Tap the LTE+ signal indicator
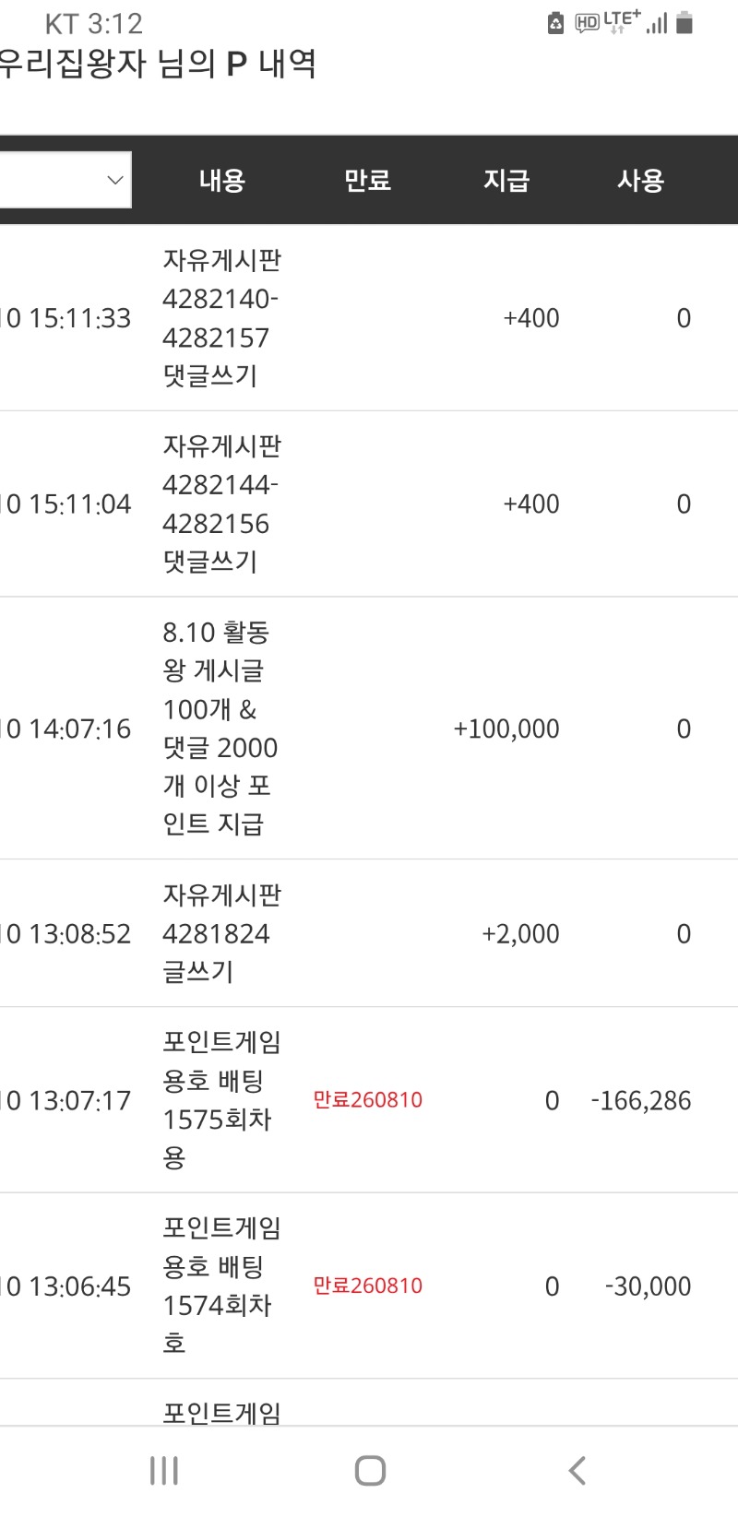The image size is (738, 1517). pos(622,21)
